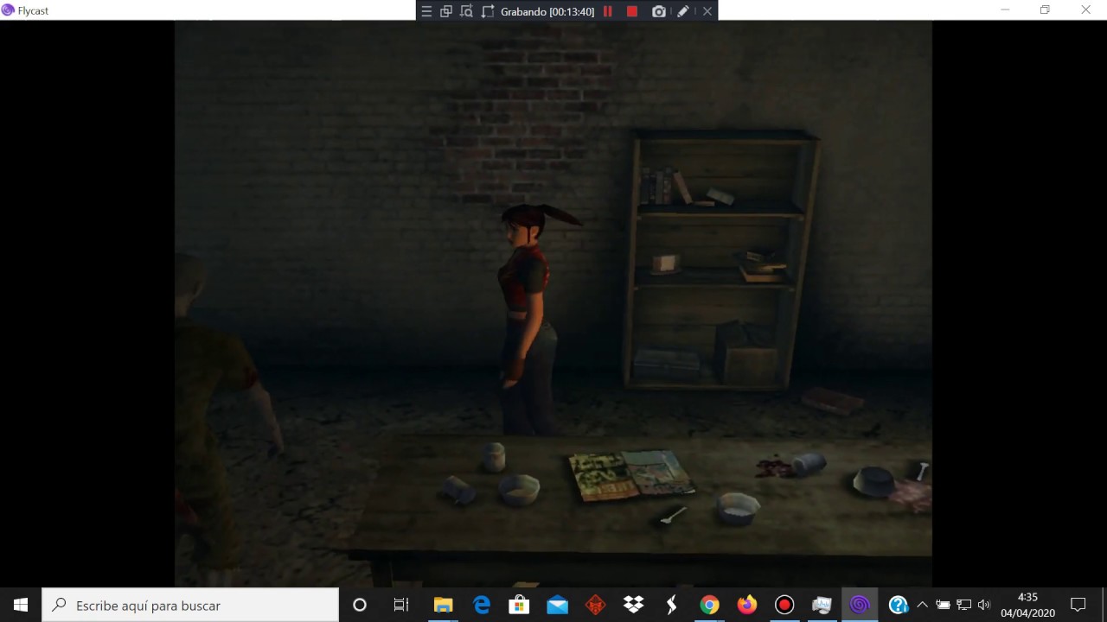Click the resize capture area icon
Viewport: 1107px width, 622px height.
tap(488, 11)
